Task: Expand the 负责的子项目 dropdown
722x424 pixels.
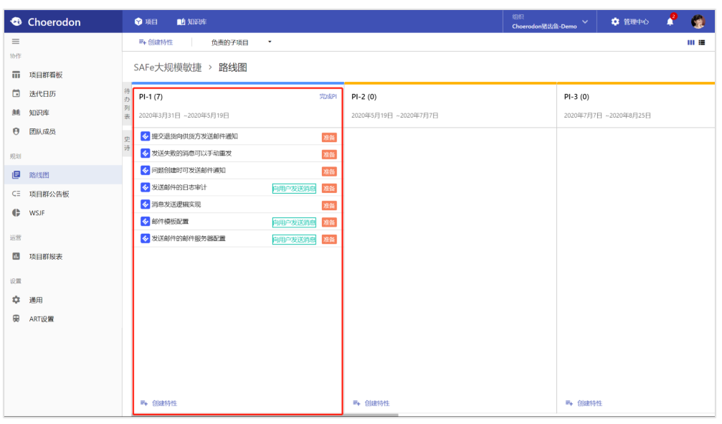Action: 241,42
